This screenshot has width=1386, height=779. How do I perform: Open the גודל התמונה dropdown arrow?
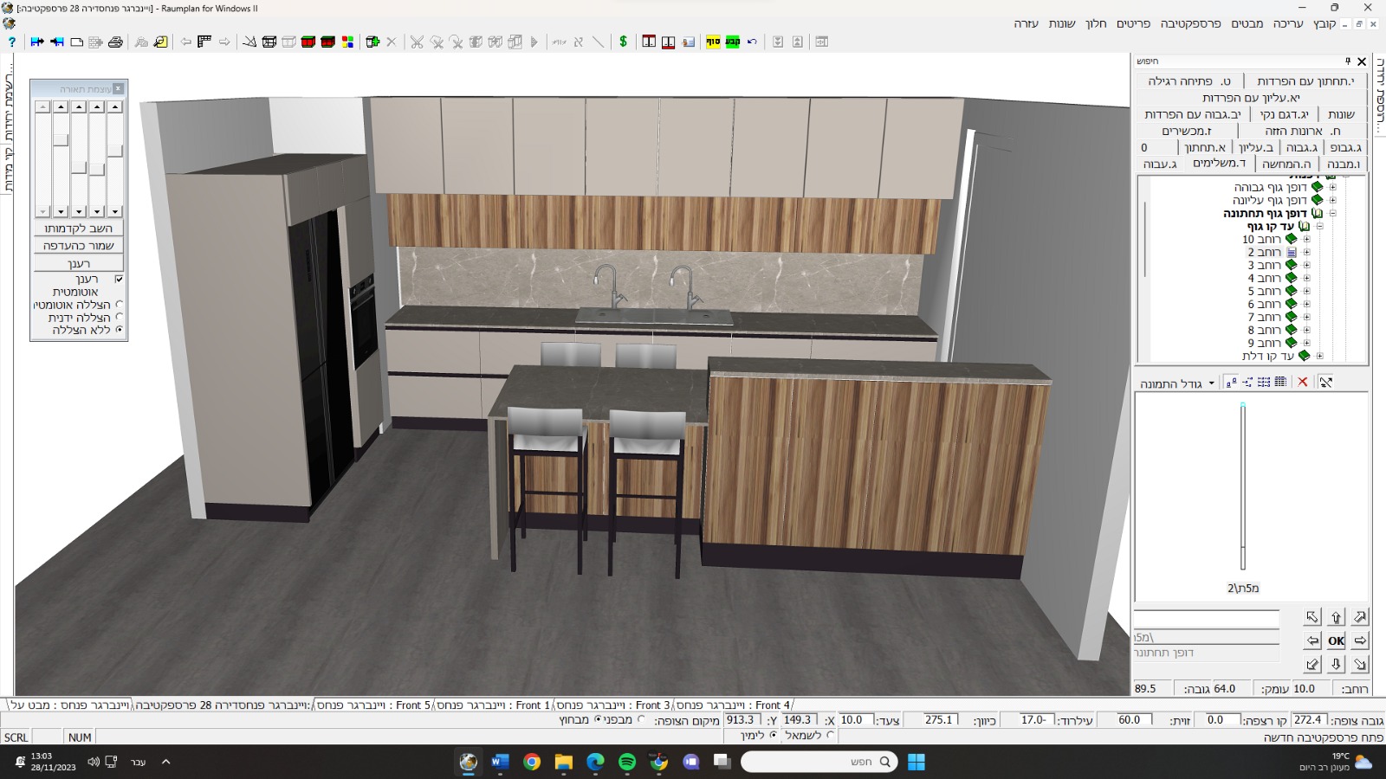click(1211, 383)
